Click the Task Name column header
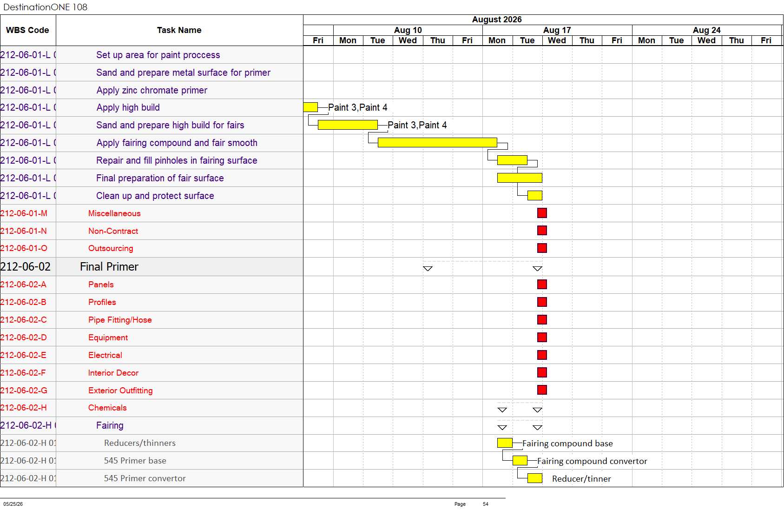Screen dimensions: 784x510 pos(179,30)
